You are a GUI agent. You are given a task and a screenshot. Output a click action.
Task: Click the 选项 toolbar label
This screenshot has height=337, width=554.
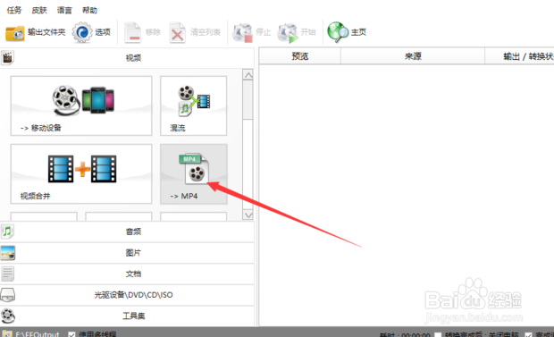tap(103, 32)
